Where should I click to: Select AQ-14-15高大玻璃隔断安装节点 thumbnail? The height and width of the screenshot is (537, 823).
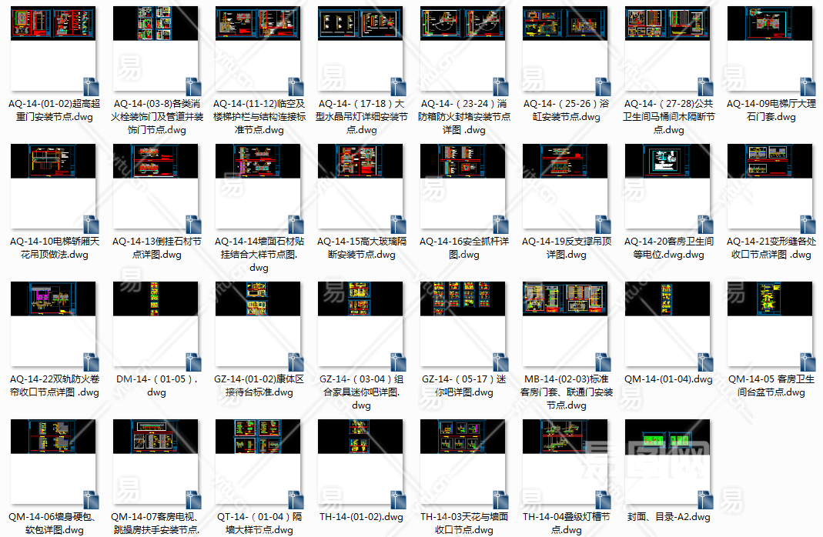tap(360, 187)
